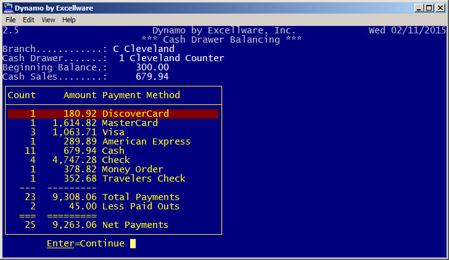The width and height of the screenshot is (449, 260).
Task: Click the blinking cursor input block
Action: (x=133, y=244)
